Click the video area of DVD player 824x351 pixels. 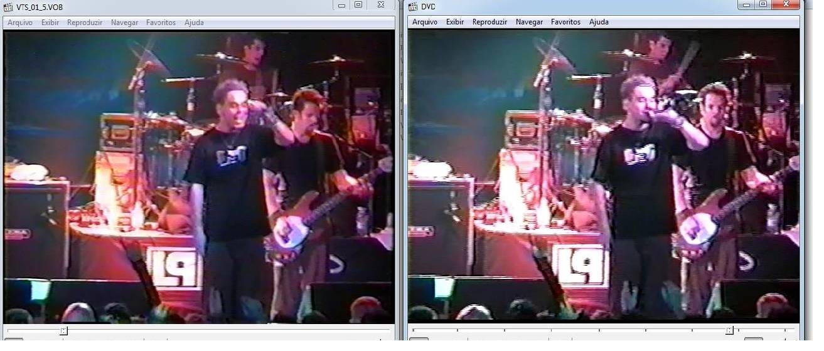pos(603,177)
